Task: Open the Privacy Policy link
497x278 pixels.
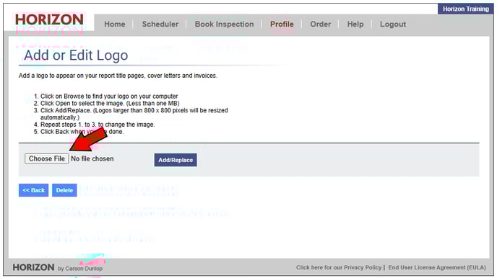Action: coord(339,268)
